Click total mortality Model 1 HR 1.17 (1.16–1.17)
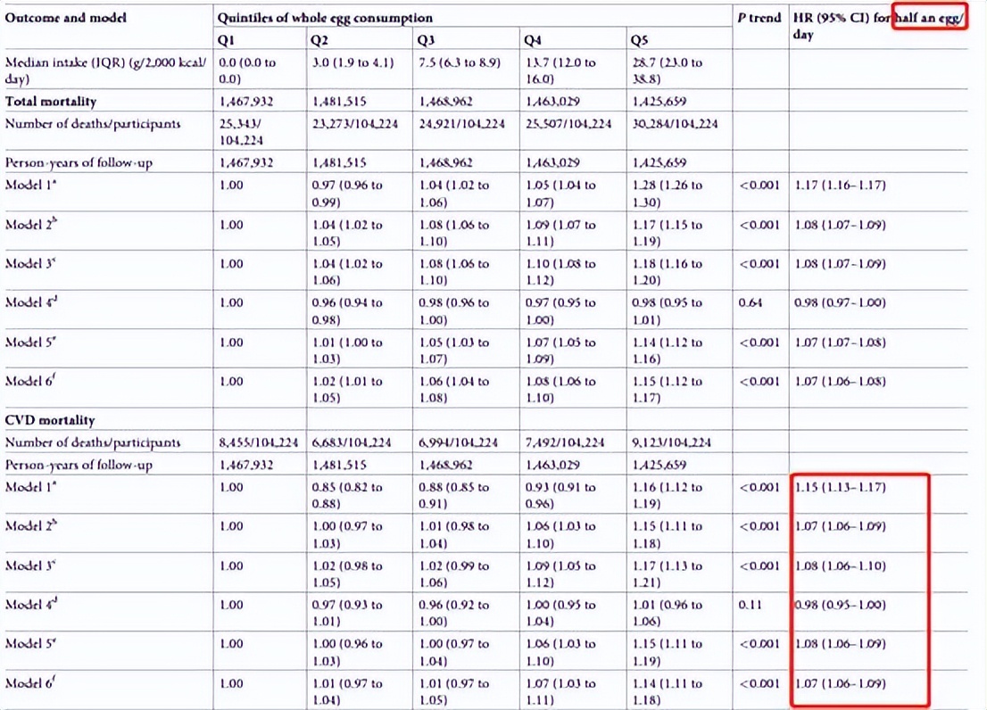Viewport: 987px width, 710px height. [x=840, y=186]
